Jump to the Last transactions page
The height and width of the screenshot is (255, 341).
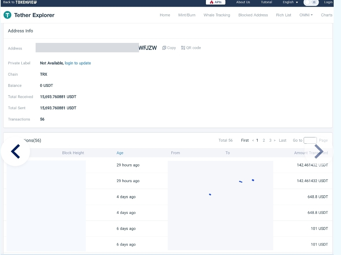[282, 141]
